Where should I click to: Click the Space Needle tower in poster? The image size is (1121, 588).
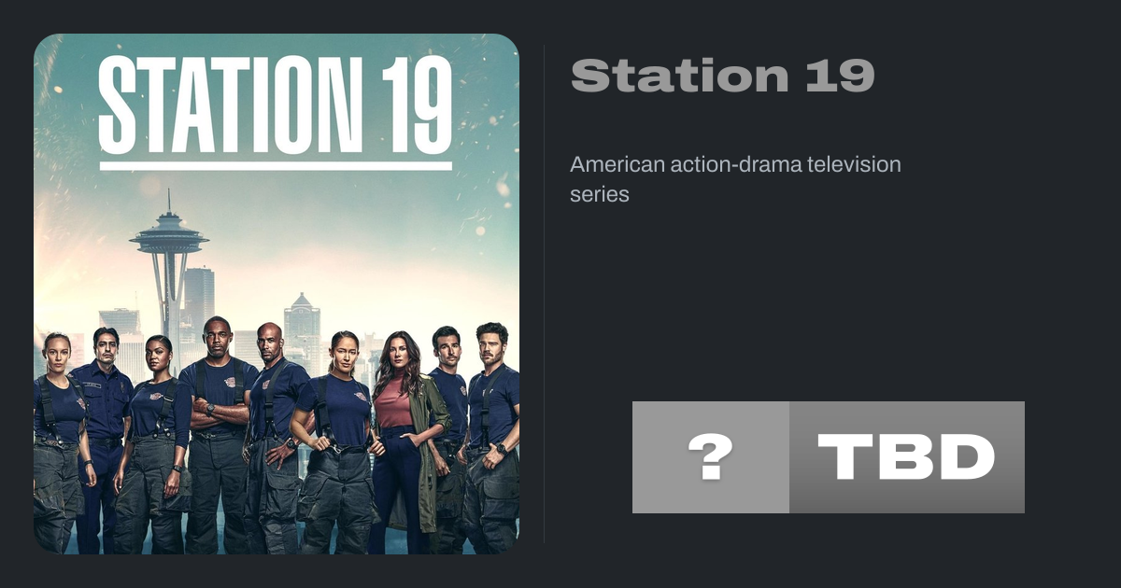tap(169, 271)
